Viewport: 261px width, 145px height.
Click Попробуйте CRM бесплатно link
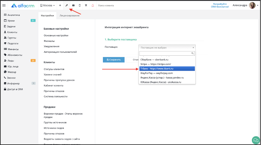[x=220, y=6]
